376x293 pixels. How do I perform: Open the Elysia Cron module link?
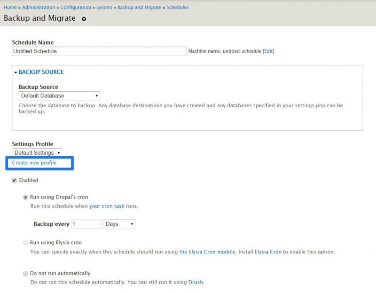(x=207, y=252)
